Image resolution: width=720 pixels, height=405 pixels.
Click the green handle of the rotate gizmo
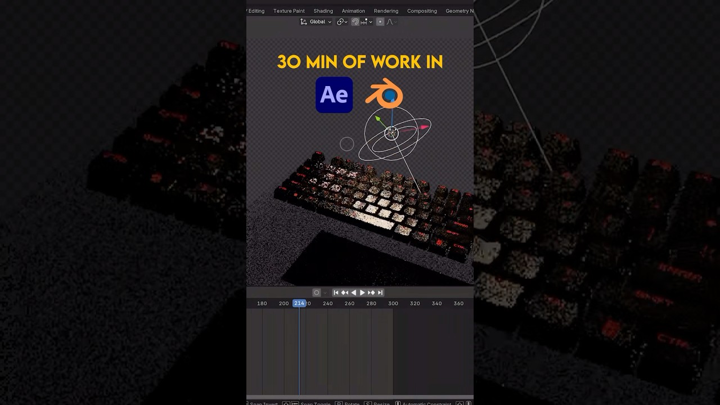point(379,119)
